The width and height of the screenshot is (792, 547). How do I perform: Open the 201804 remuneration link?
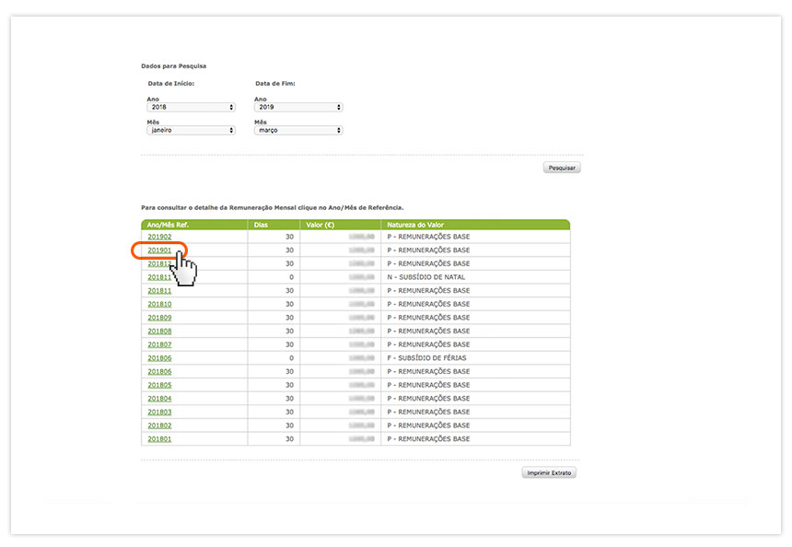click(159, 399)
